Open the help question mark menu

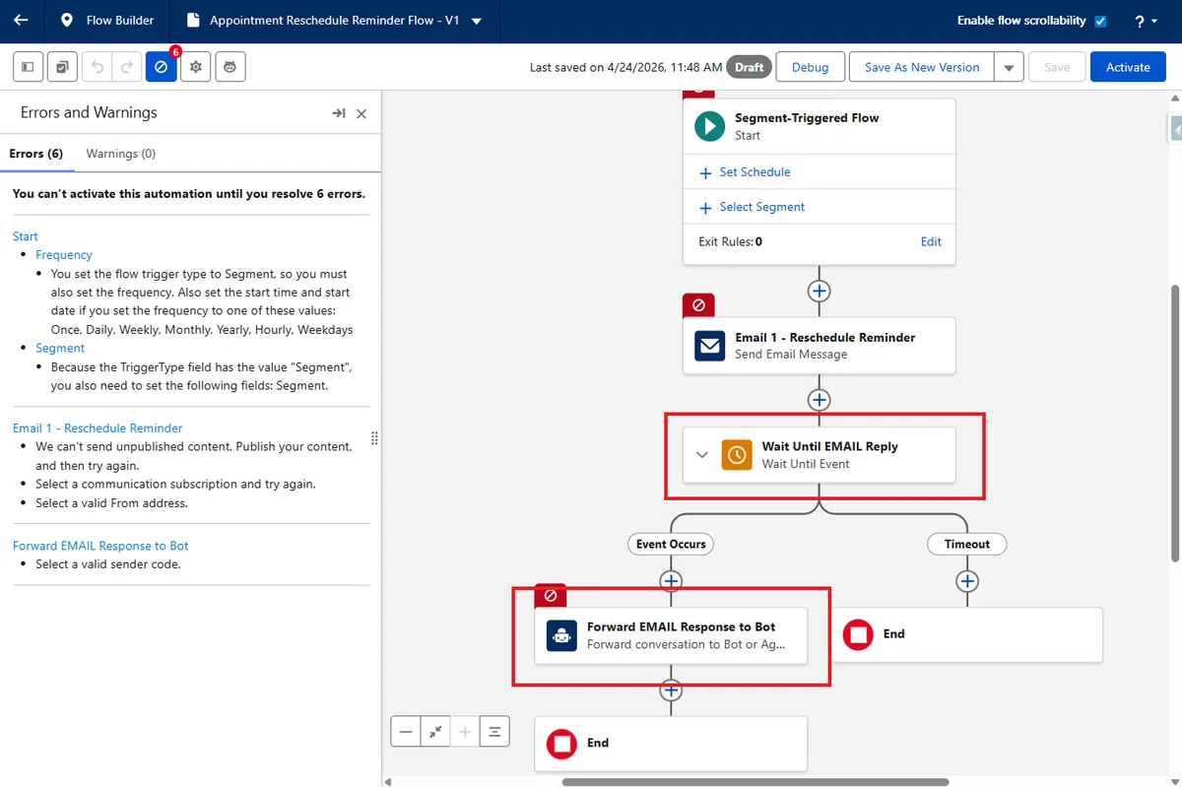point(1146,21)
